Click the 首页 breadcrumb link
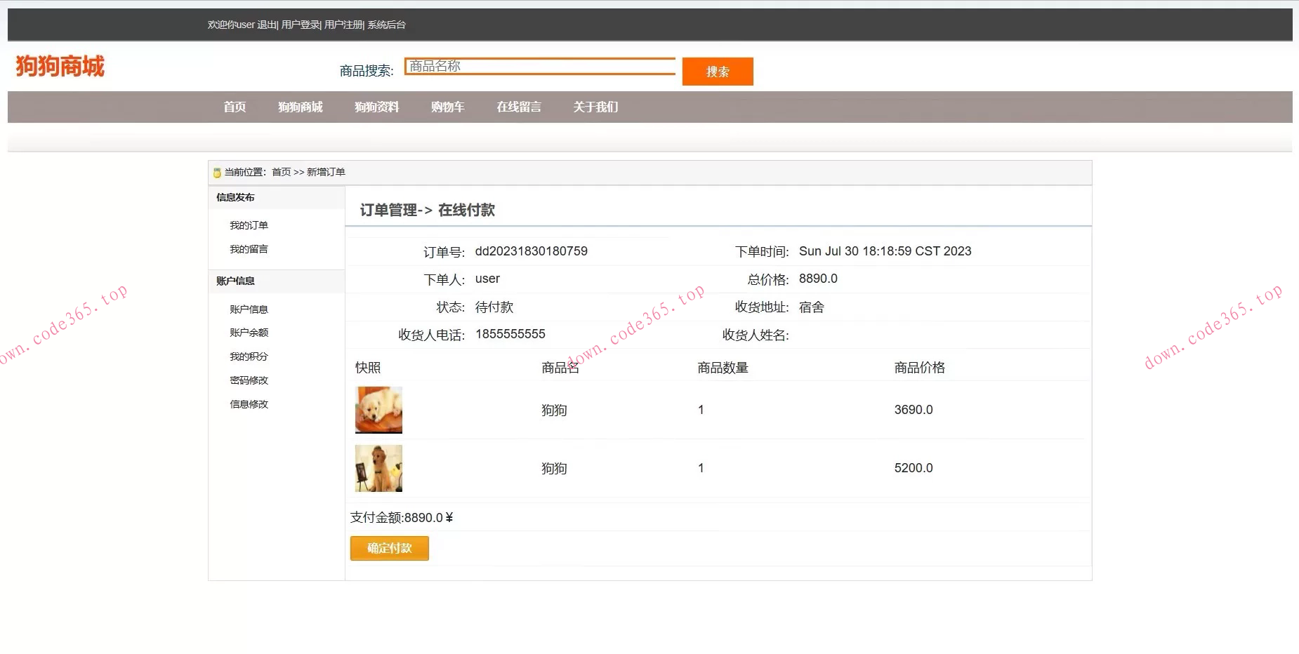This screenshot has height=654, width=1299. click(x=282, y=172)
